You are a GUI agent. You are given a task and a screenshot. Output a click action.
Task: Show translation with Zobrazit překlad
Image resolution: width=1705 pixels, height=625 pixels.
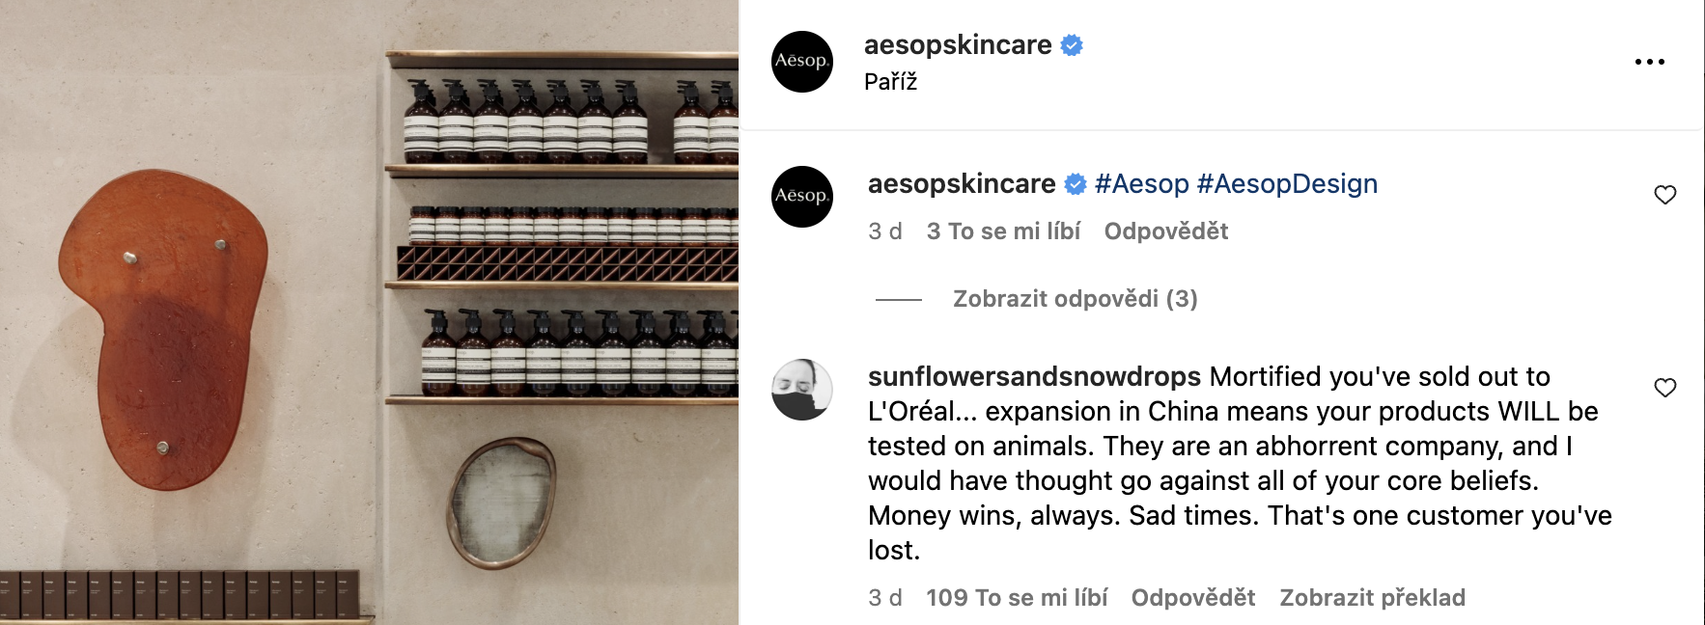[x=1373, y=598]
